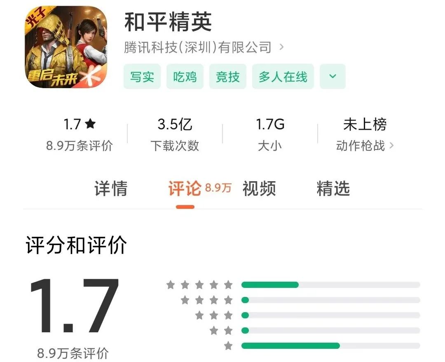Click the three-star rating row stars
This screenshot has width=445, height=362.
click(x=214, y=315)
